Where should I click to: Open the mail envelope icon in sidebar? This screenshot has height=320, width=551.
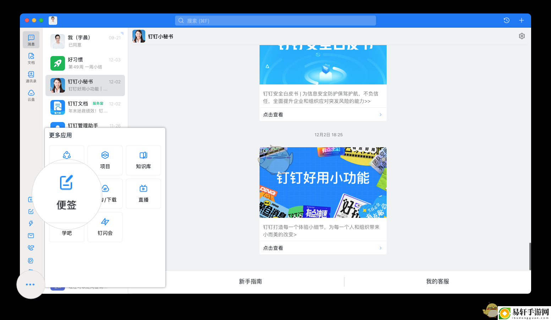pyautogui.click(x=31, y=236)
